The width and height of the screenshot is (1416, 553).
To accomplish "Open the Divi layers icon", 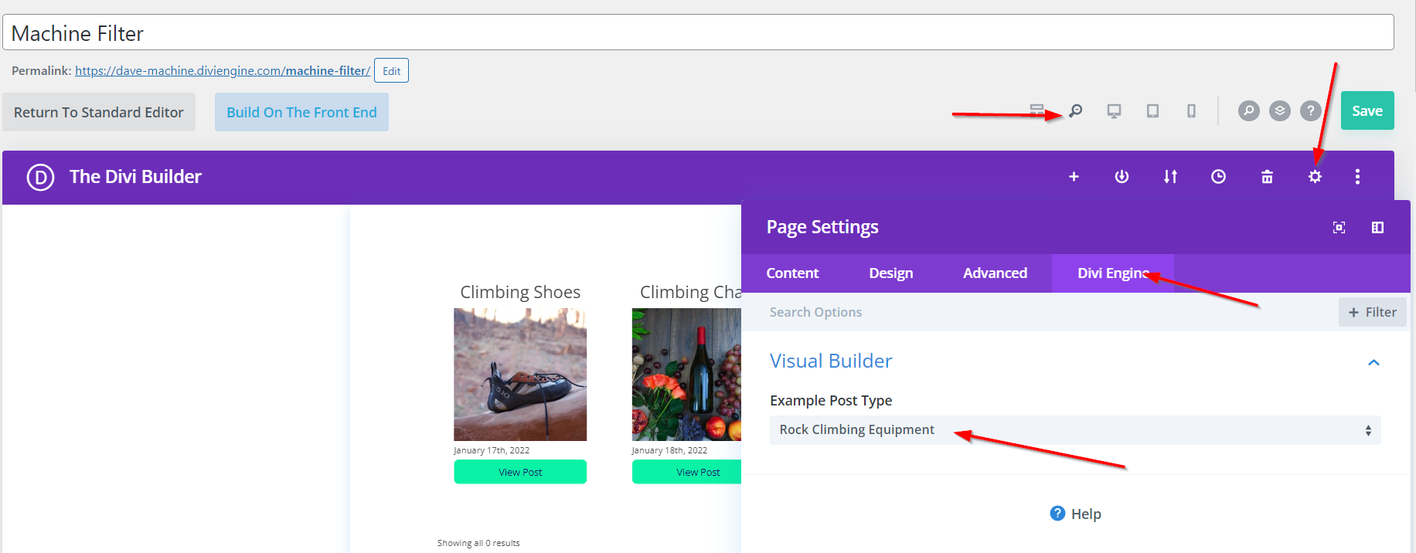I will point(1280,111).
